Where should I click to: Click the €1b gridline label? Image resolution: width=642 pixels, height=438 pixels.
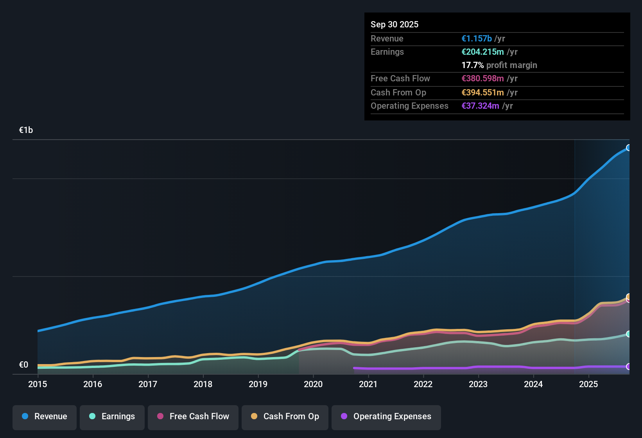(x=25, y=130)
